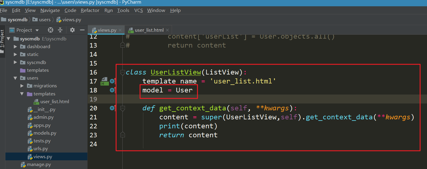Image resolution: width=427 pixels, height=169 pixels.
Task: Expand the dashboard folder
Action: pos(16,46)
